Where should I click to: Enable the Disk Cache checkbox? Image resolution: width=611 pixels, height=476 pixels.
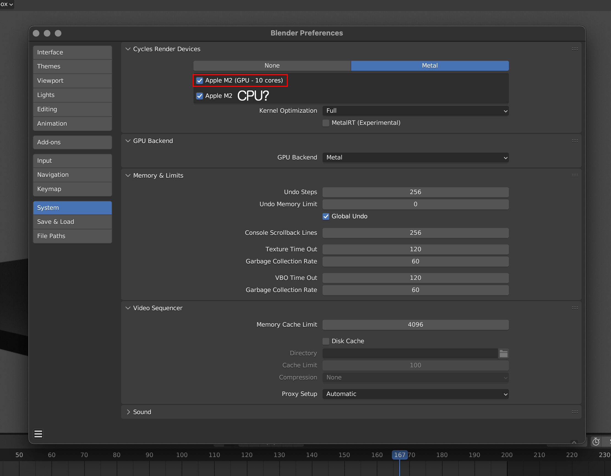pos(326,341)
